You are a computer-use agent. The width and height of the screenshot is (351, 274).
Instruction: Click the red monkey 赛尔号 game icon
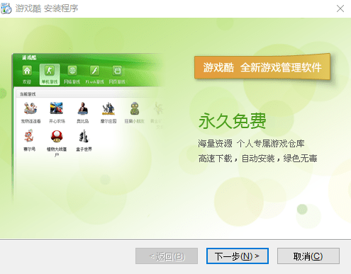[x=29, y=136]
